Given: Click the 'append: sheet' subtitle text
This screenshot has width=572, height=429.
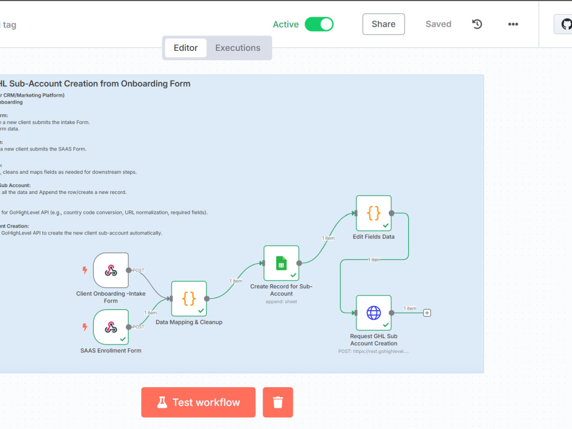Looking at the screenshot, I should pyautogui.click(x=281, y=301).
